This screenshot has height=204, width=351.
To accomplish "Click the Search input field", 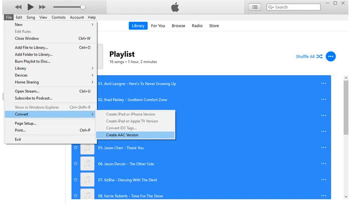I will (293, 7).
